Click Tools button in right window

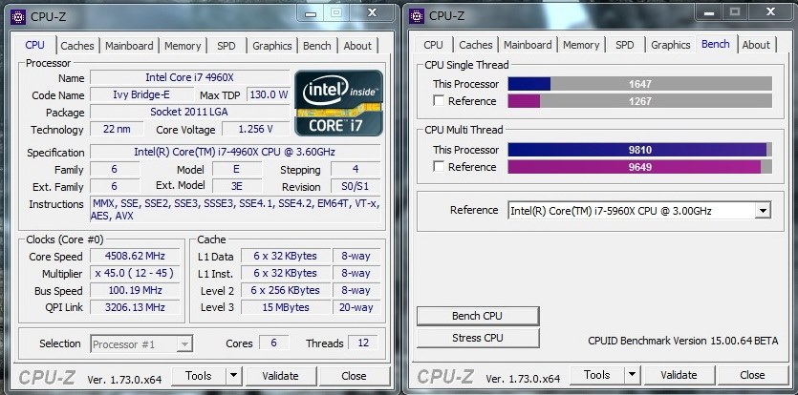[597, 375]
